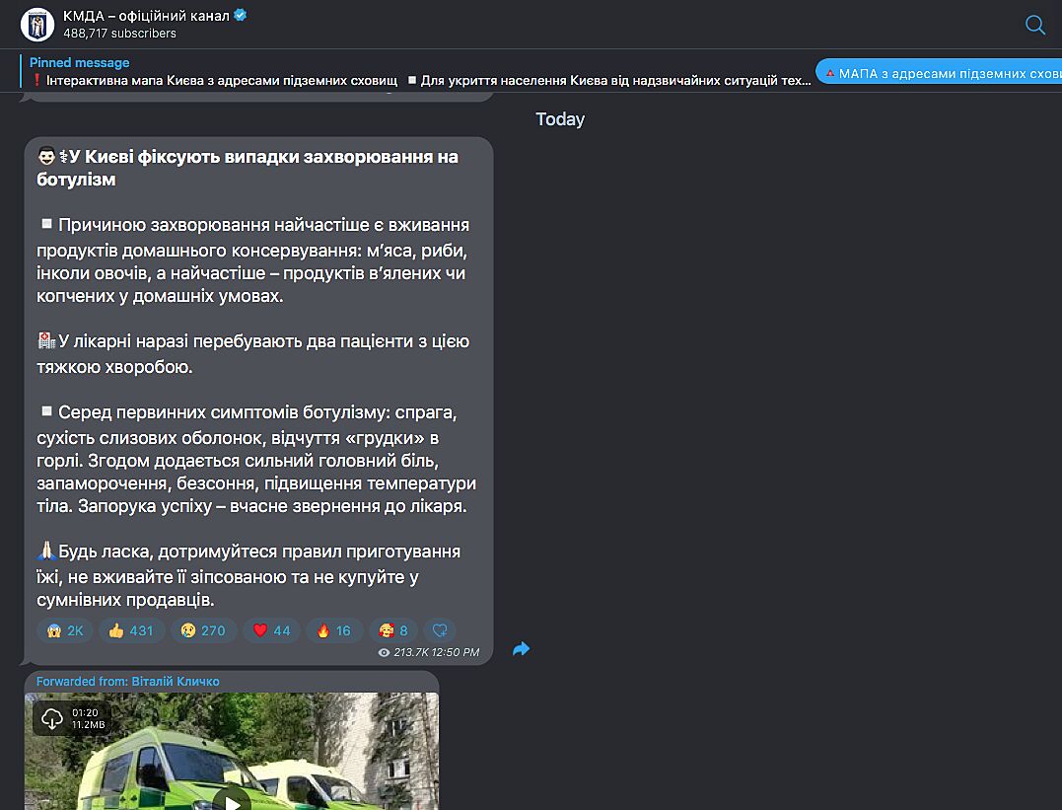React with the hearts-face emoji 8
This screenshot has height=810, width=1062.
tap(392, 630)
